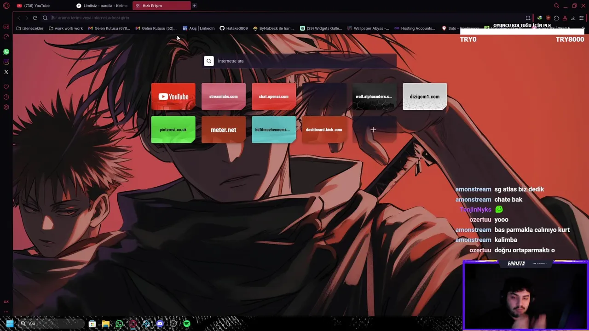This screenshot has width=589, height=331.
Task: Open tab search magnifier in title bar
Action: pyautogui.click(x=556, y=6)
